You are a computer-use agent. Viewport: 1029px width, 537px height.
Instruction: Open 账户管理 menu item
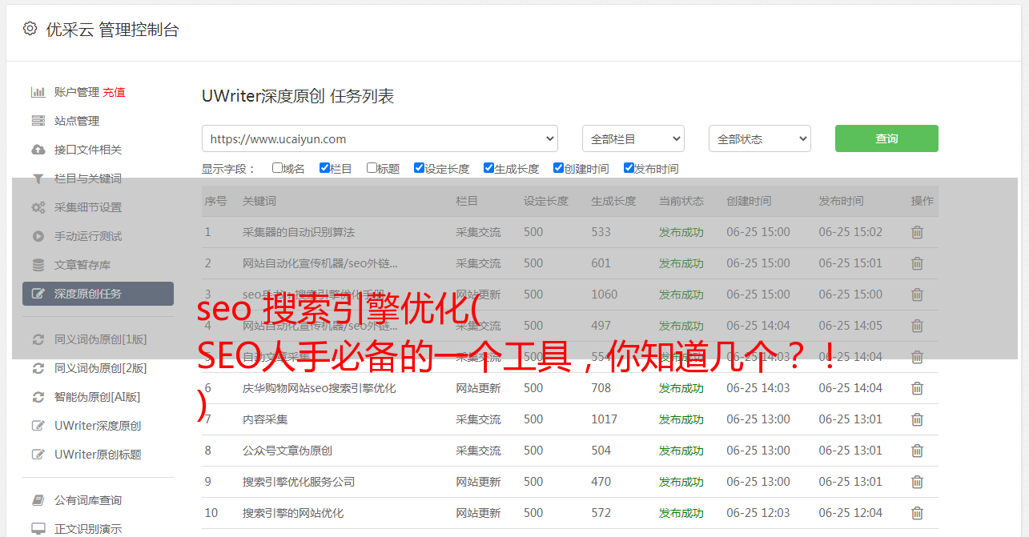coord(77,92)
